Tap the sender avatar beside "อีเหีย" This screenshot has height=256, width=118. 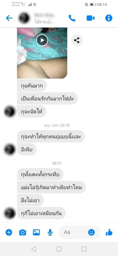[x=10, y=149]
